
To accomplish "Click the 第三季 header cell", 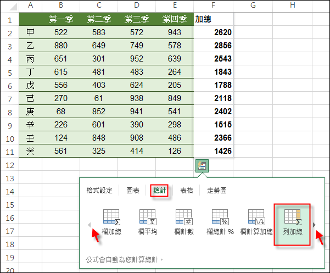I will pos(137,19).
